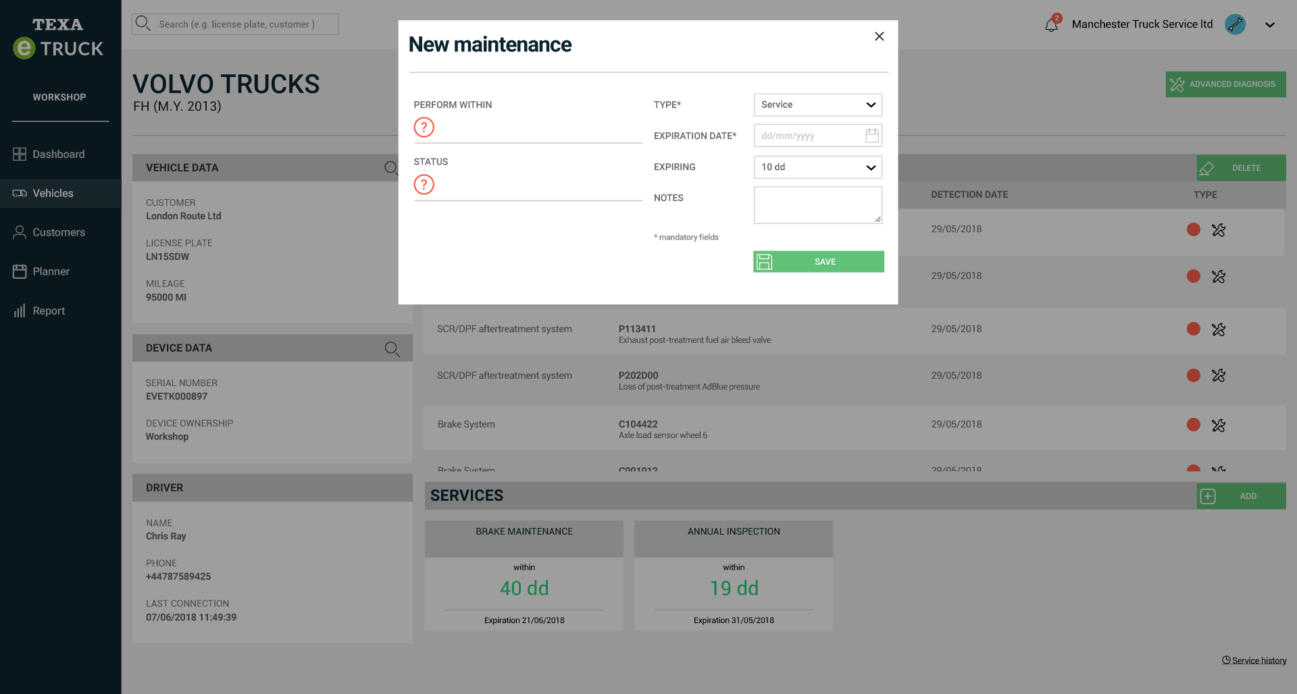The width and height of the screenshot is (1297, 694).
Task: Click the search magnifier icon in top bar
Action: (143, 24)
